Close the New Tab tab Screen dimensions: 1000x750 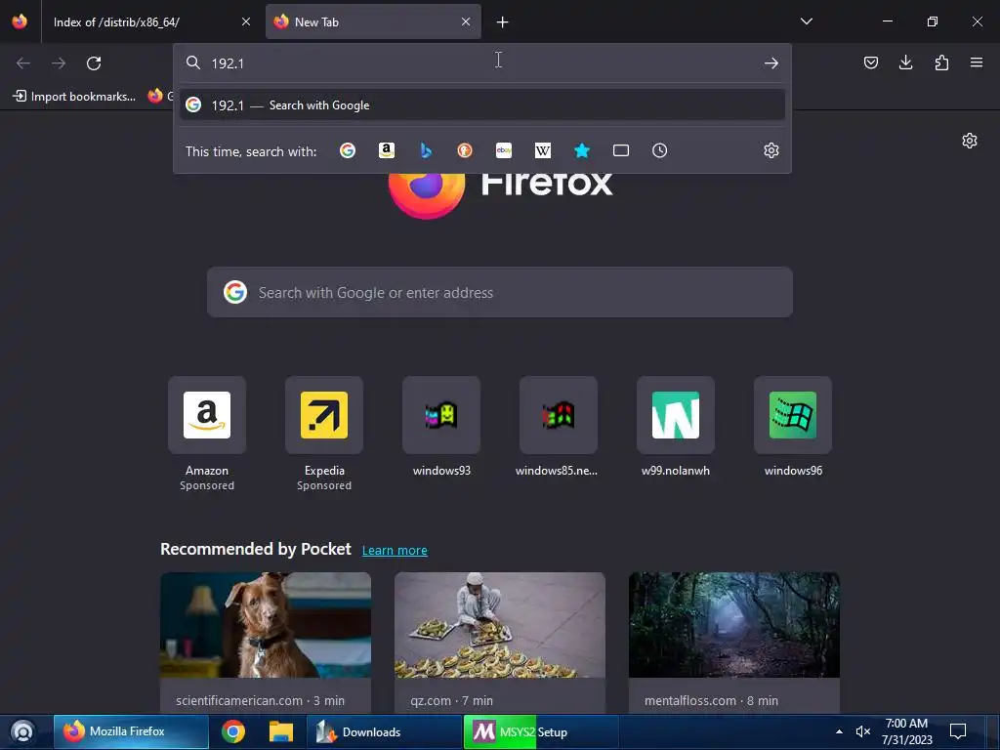tap(466, 22)
